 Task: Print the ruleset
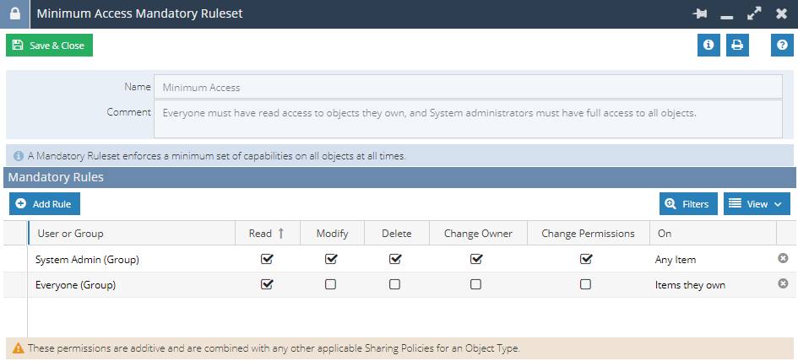(737, 45)
